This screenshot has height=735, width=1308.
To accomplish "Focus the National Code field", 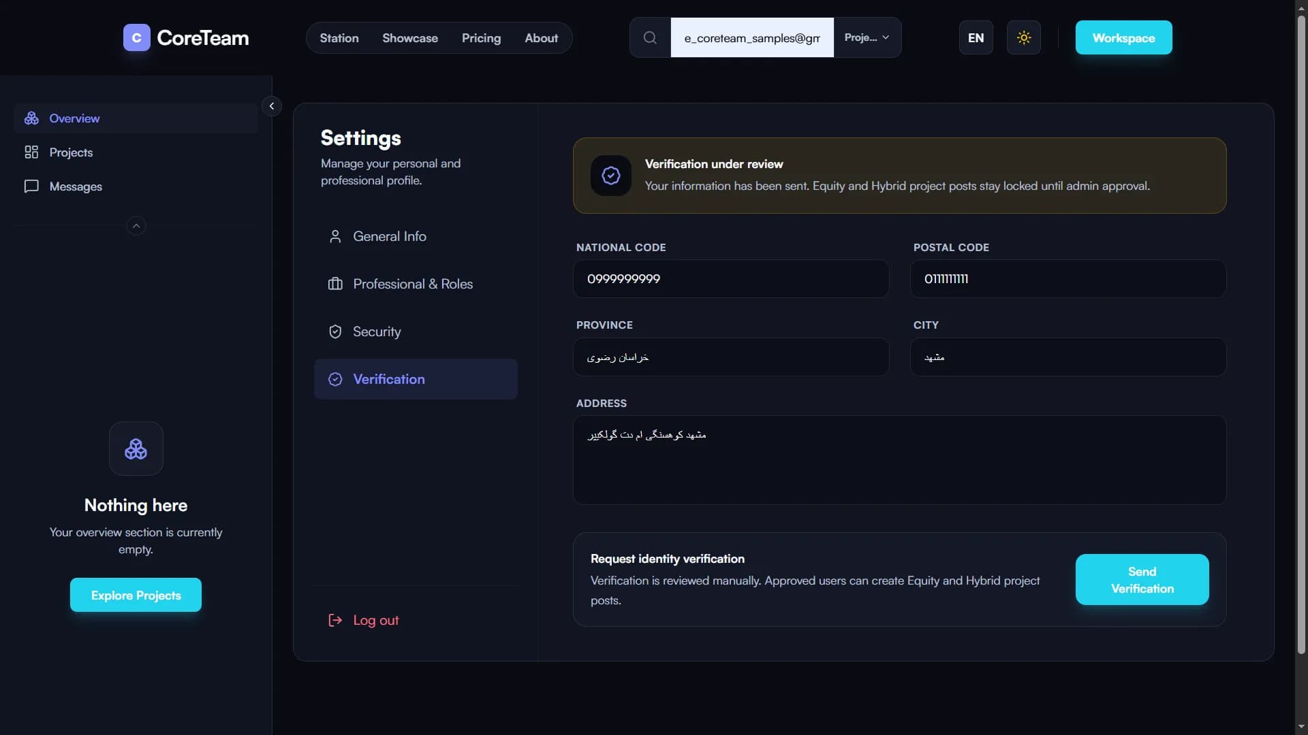I will click(x=731, y=278).
